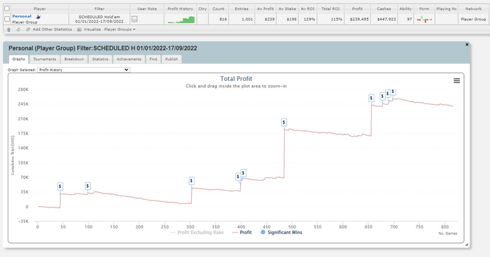The width and height of the screenshot is (490, 257).
Task: Click the Total Profit chart title
Action: coord(236,79)
